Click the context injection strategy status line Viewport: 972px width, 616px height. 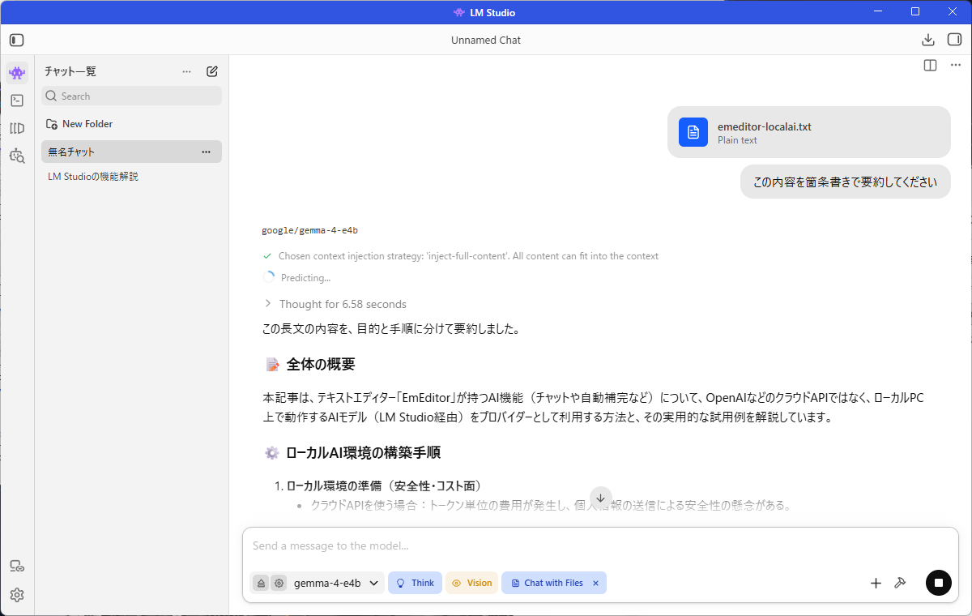tap(460, 256)
